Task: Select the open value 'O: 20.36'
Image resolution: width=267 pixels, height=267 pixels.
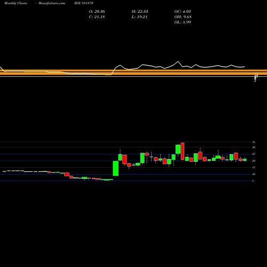Action: point(97,11)
